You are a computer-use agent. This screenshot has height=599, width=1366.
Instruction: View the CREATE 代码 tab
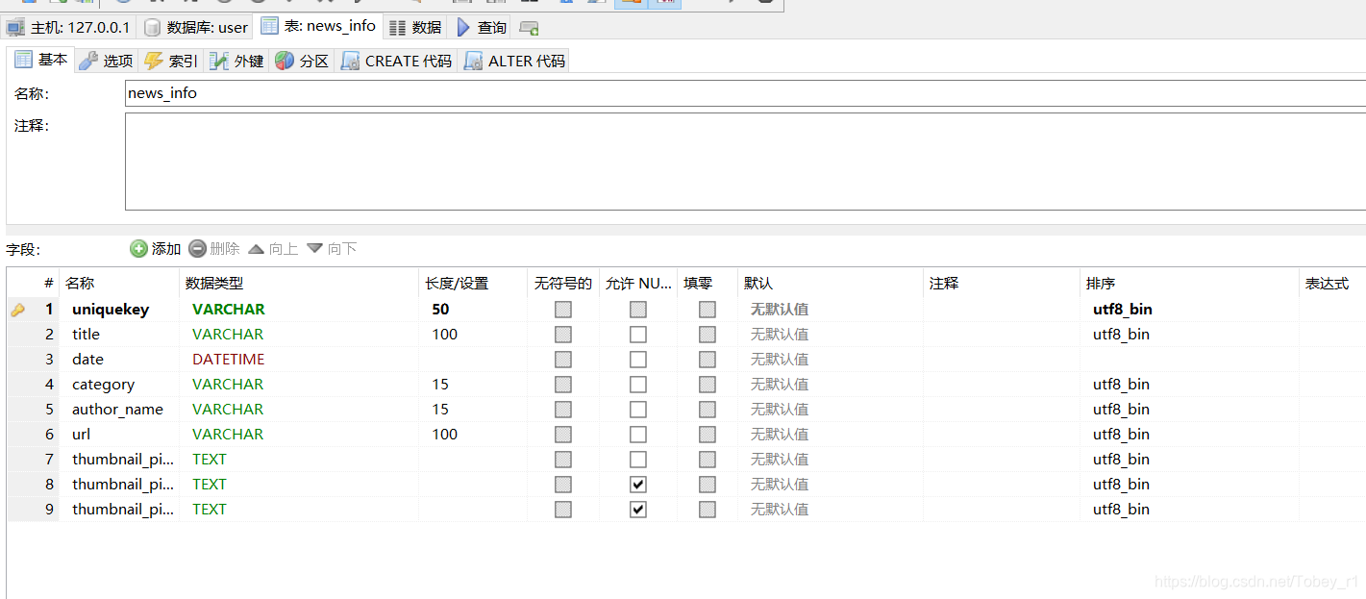(396, 61)
